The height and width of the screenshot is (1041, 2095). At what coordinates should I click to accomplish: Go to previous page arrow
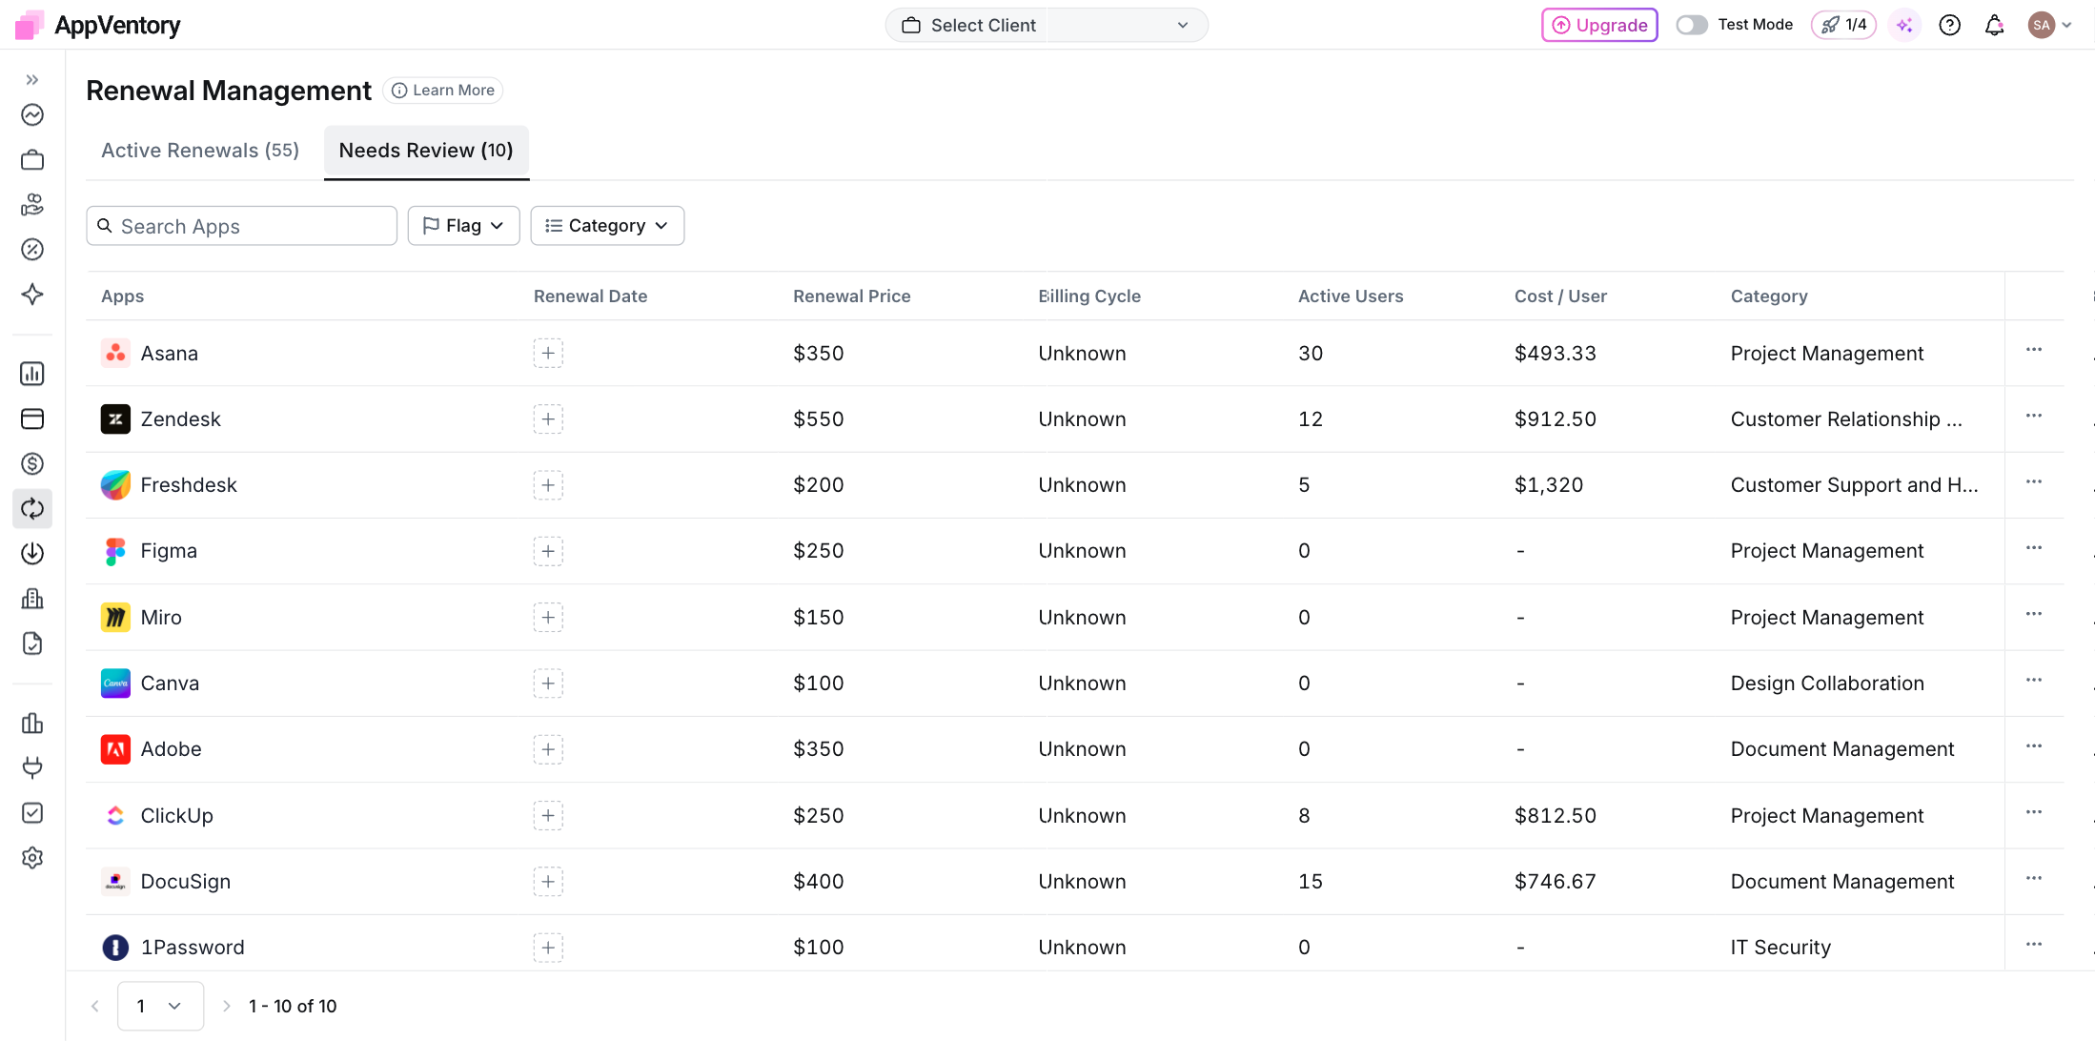coord(95,1006)
